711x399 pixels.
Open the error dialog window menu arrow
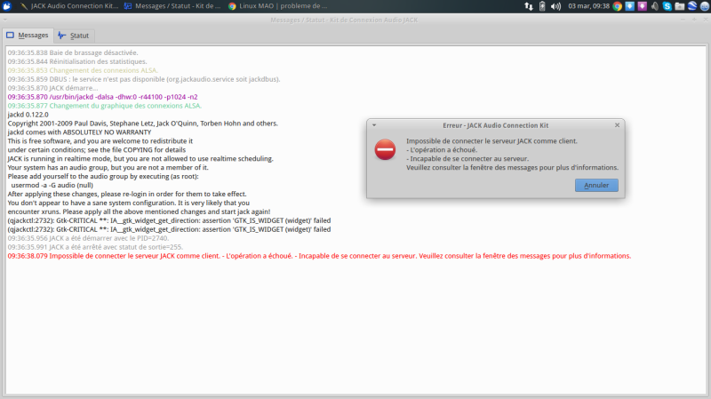click(374, 125)
